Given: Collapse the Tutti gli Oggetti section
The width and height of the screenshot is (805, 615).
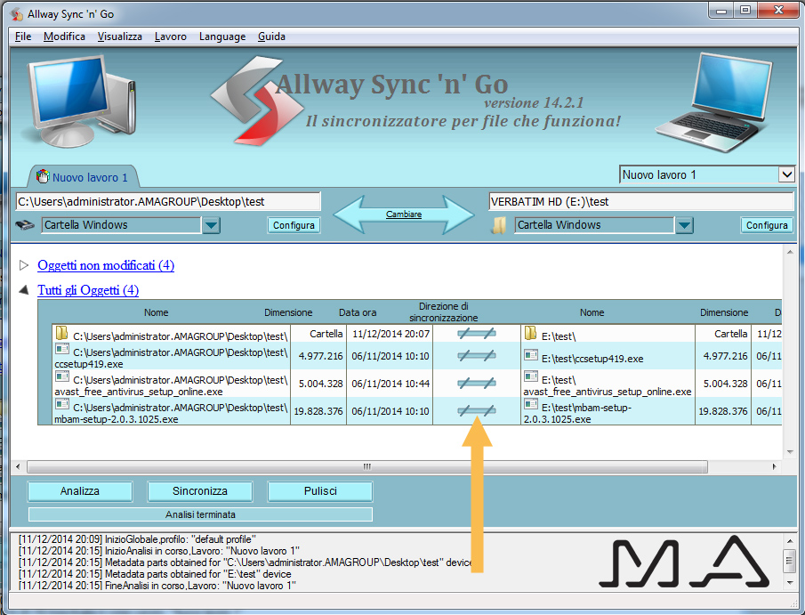Looking at the screenshot, I should coord(24,290).
